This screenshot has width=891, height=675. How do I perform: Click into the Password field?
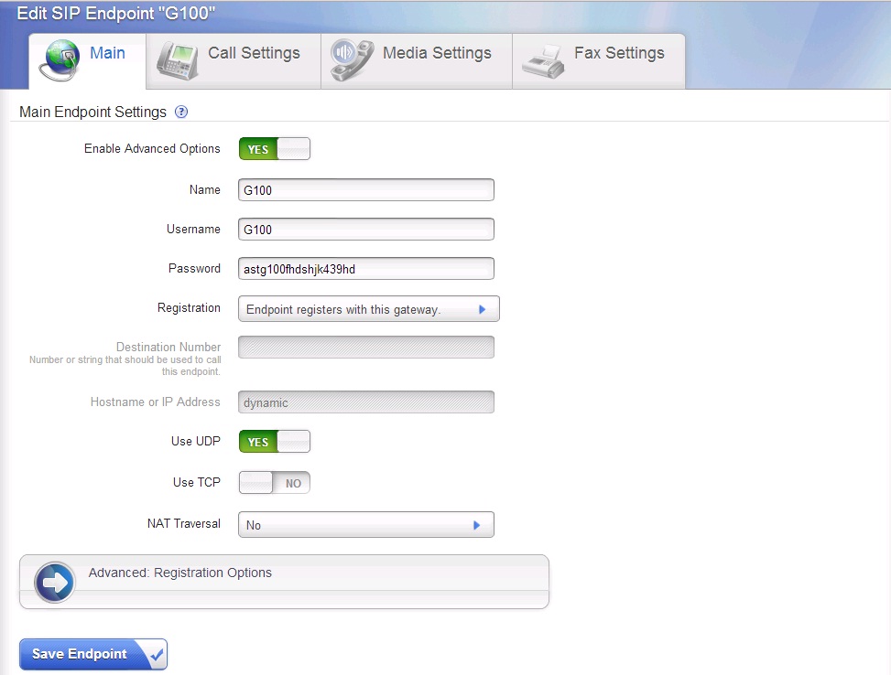coord(365,269)
